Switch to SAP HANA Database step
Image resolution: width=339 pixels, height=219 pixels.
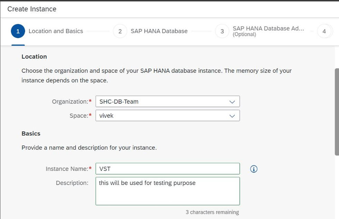tap(159, 31)
